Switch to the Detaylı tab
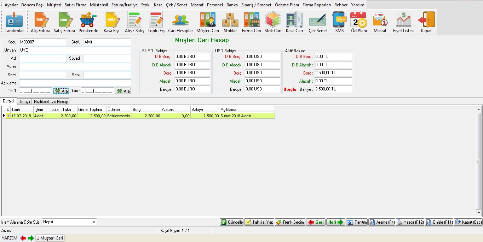 (24, 102)
